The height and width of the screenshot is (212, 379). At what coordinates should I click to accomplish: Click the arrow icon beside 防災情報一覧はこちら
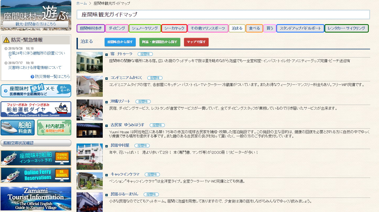33,77
